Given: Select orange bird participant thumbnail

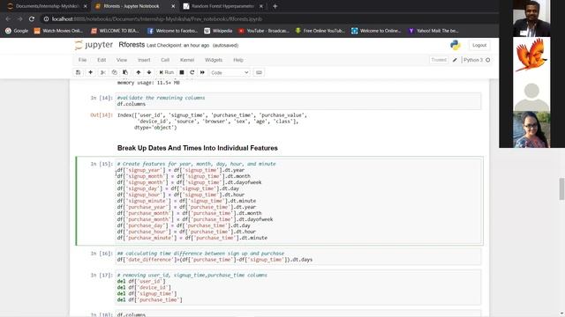Looking at the screenshot, I should coord(531,55).
